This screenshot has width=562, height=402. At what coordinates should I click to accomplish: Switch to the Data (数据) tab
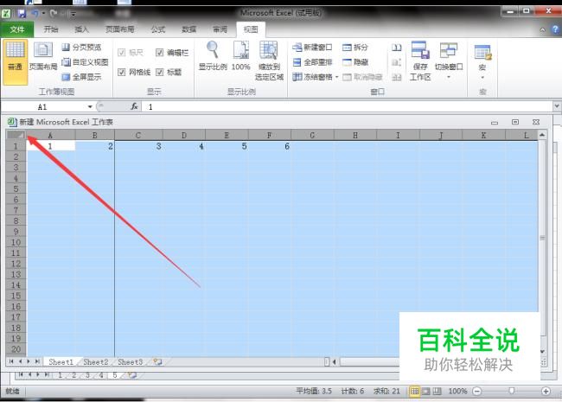[188, 29]
